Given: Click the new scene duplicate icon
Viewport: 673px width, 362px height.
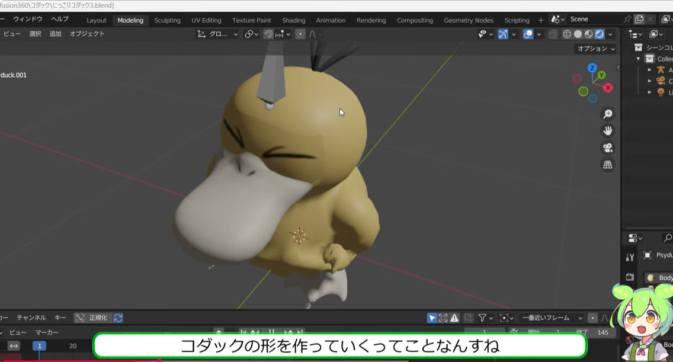Looking at the screenshot, I should click(639, 20).
